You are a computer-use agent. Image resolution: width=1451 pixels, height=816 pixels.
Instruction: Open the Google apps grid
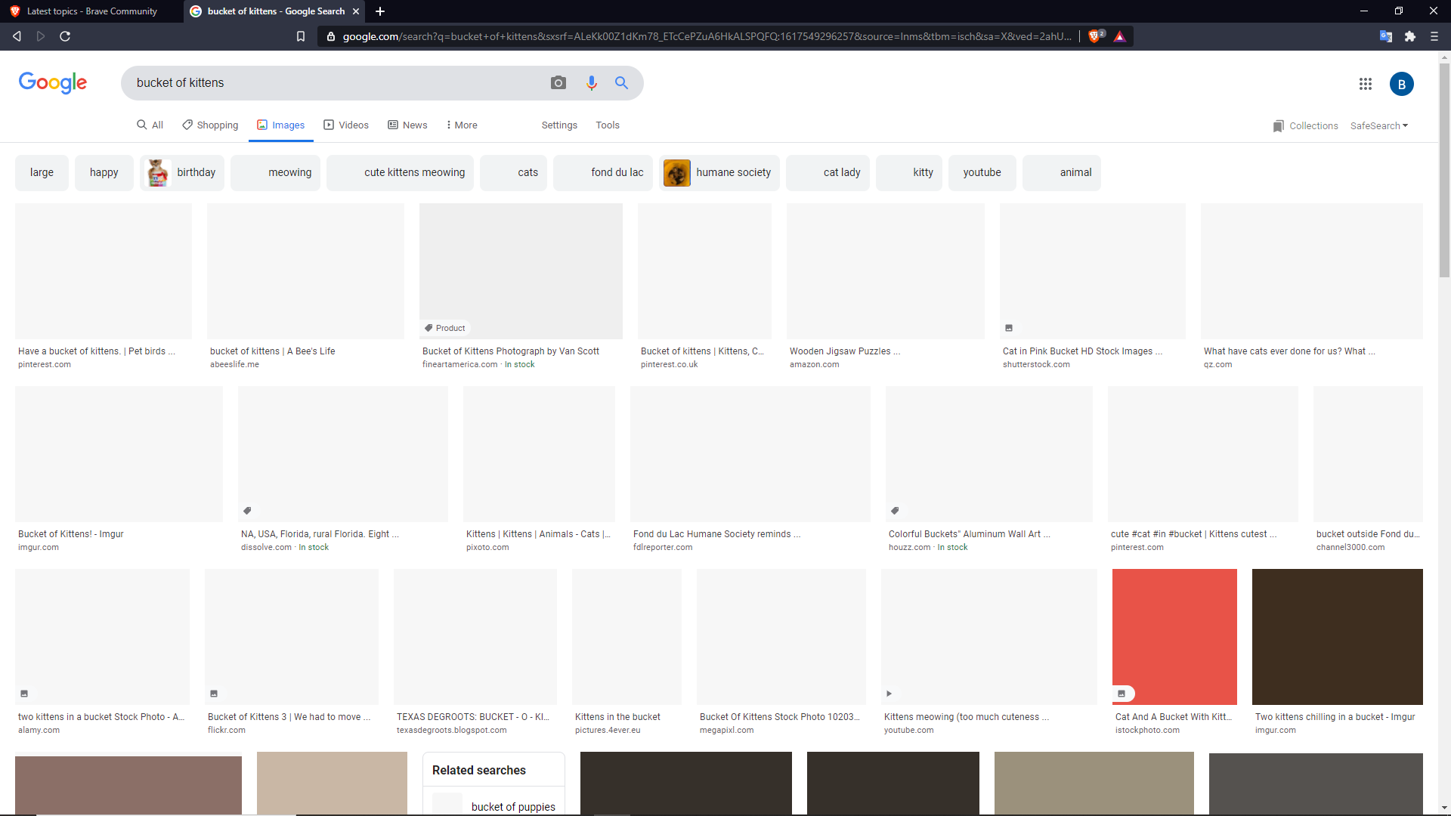click(1365, 84)
